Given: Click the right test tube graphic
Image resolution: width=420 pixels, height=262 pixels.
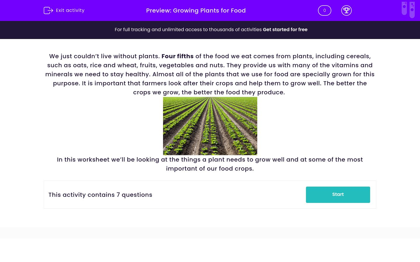Looking at the screenshot, I should click(412, 10).
